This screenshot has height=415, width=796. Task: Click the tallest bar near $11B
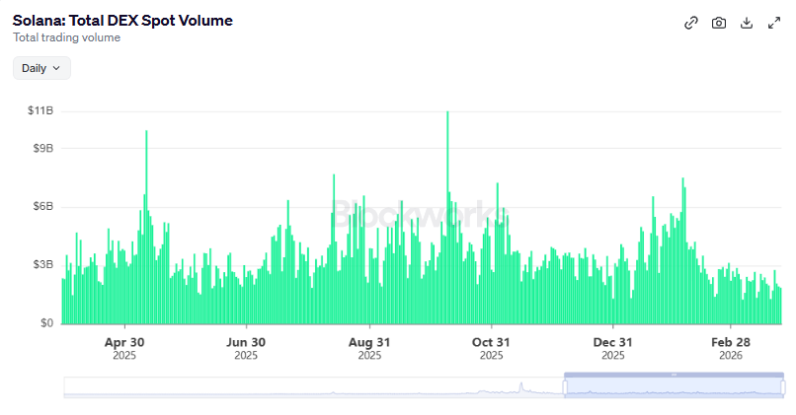pyautogui.click(x=447, y=218)
